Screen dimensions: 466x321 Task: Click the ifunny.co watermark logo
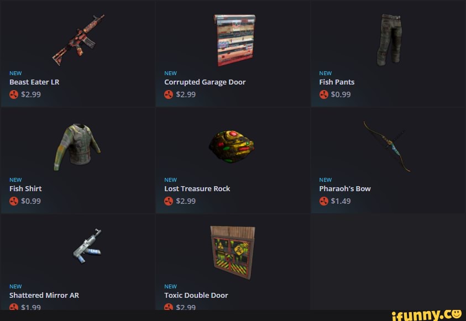coord(426,315)
